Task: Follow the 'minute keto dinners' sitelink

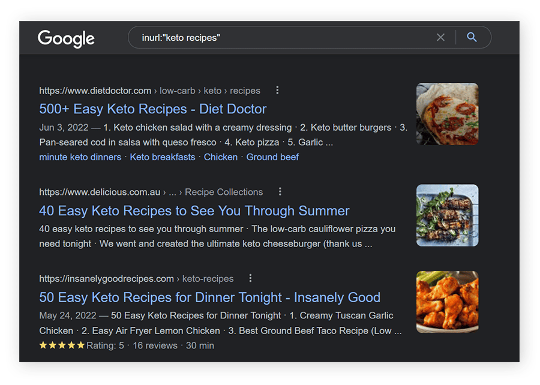Action: [x=80, y=157]
